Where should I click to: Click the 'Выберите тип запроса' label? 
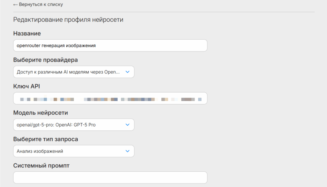click(45, 139)
